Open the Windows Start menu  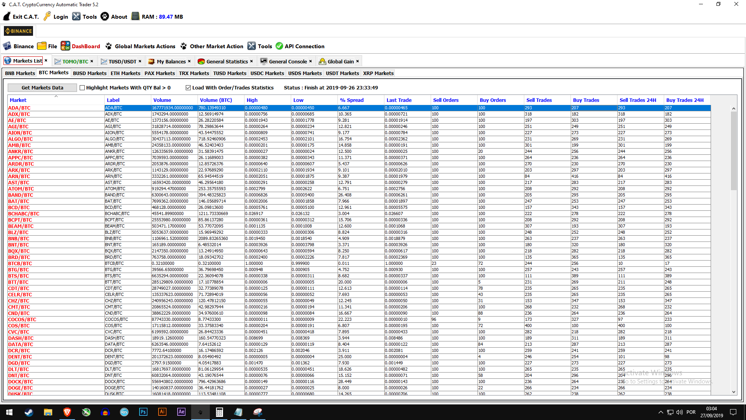tap(9, 412)
